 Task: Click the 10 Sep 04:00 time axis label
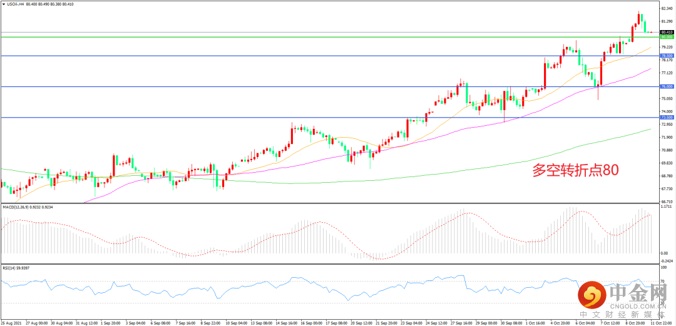coord(238,322)
